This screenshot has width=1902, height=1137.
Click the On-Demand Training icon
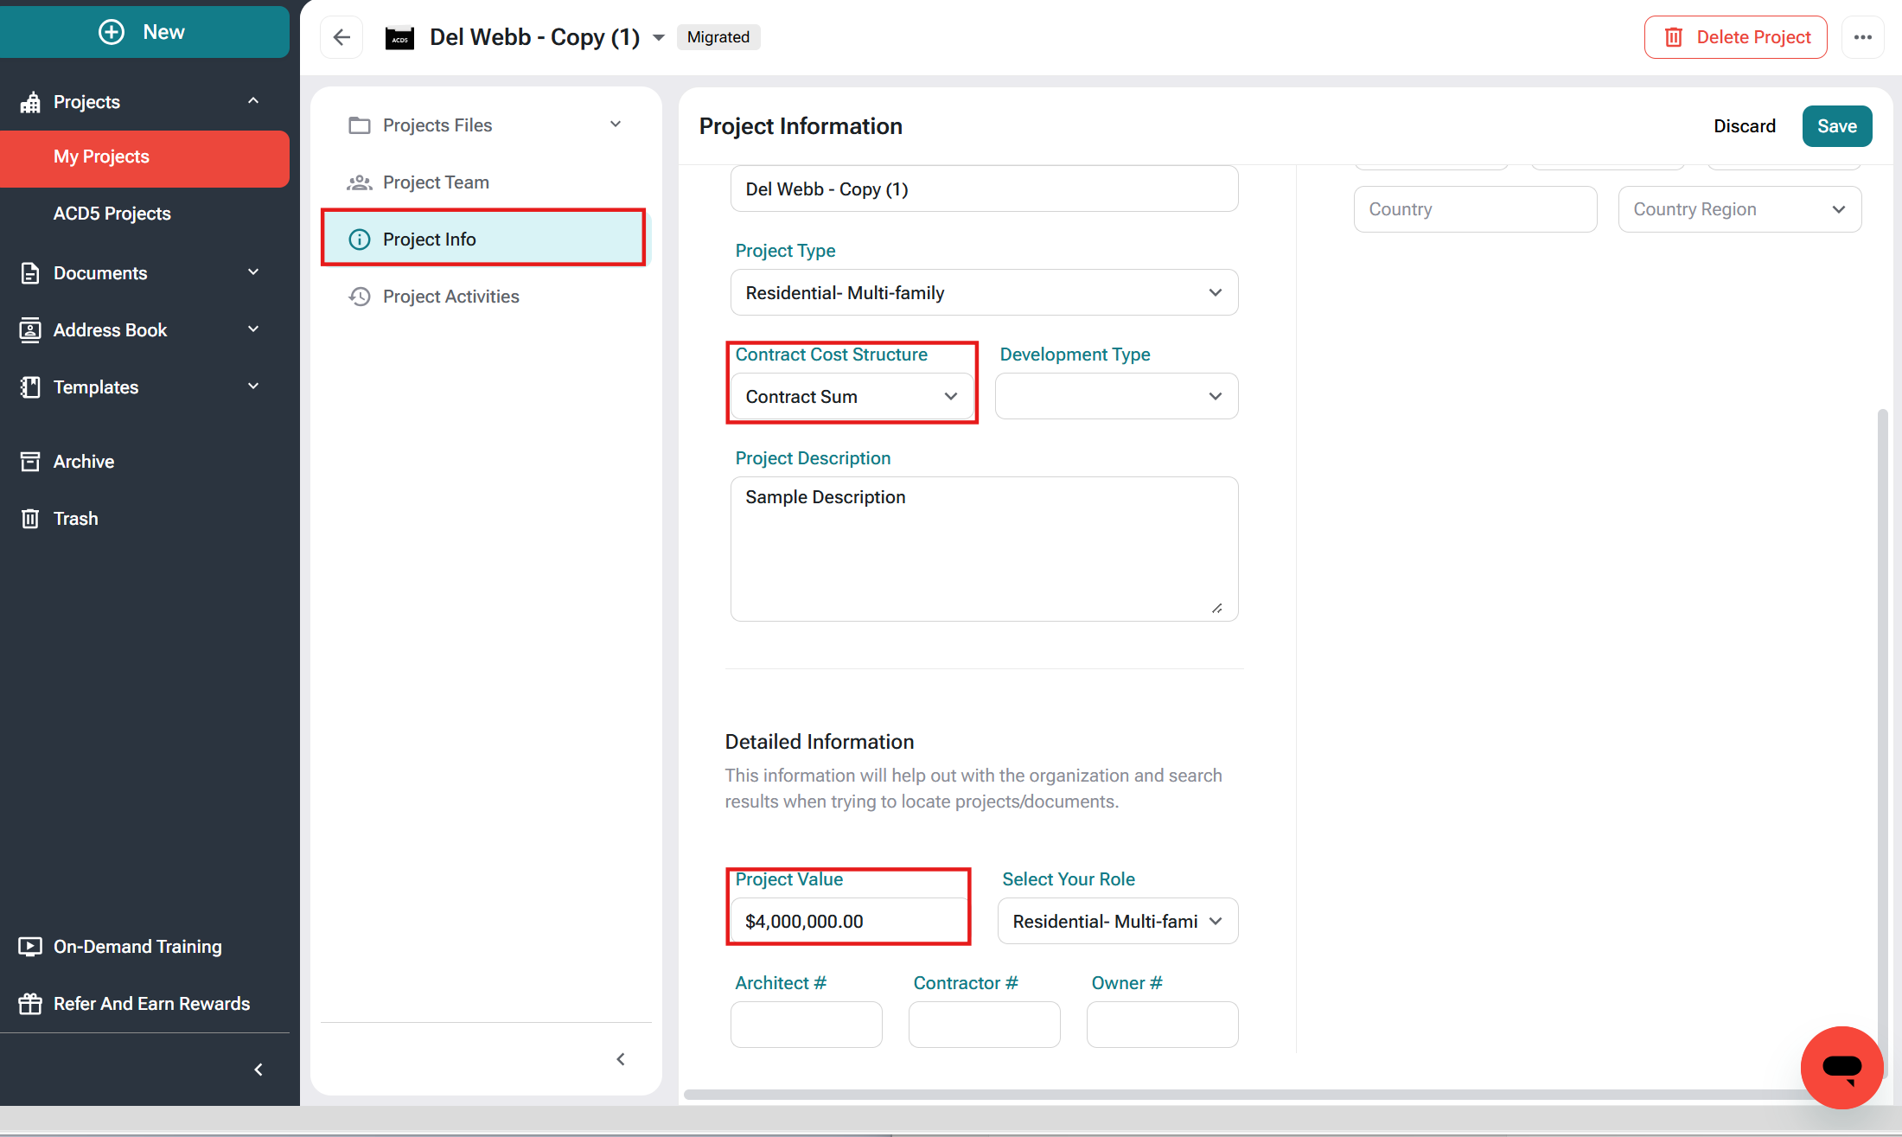point(30,947)
